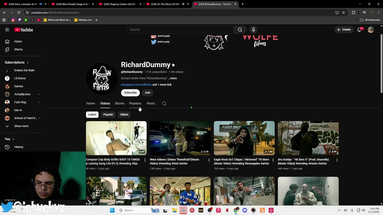Image resolution: width=383 pixels, height=215 pixels.
Task: Open a new browser tab
Action: point(242,4)
